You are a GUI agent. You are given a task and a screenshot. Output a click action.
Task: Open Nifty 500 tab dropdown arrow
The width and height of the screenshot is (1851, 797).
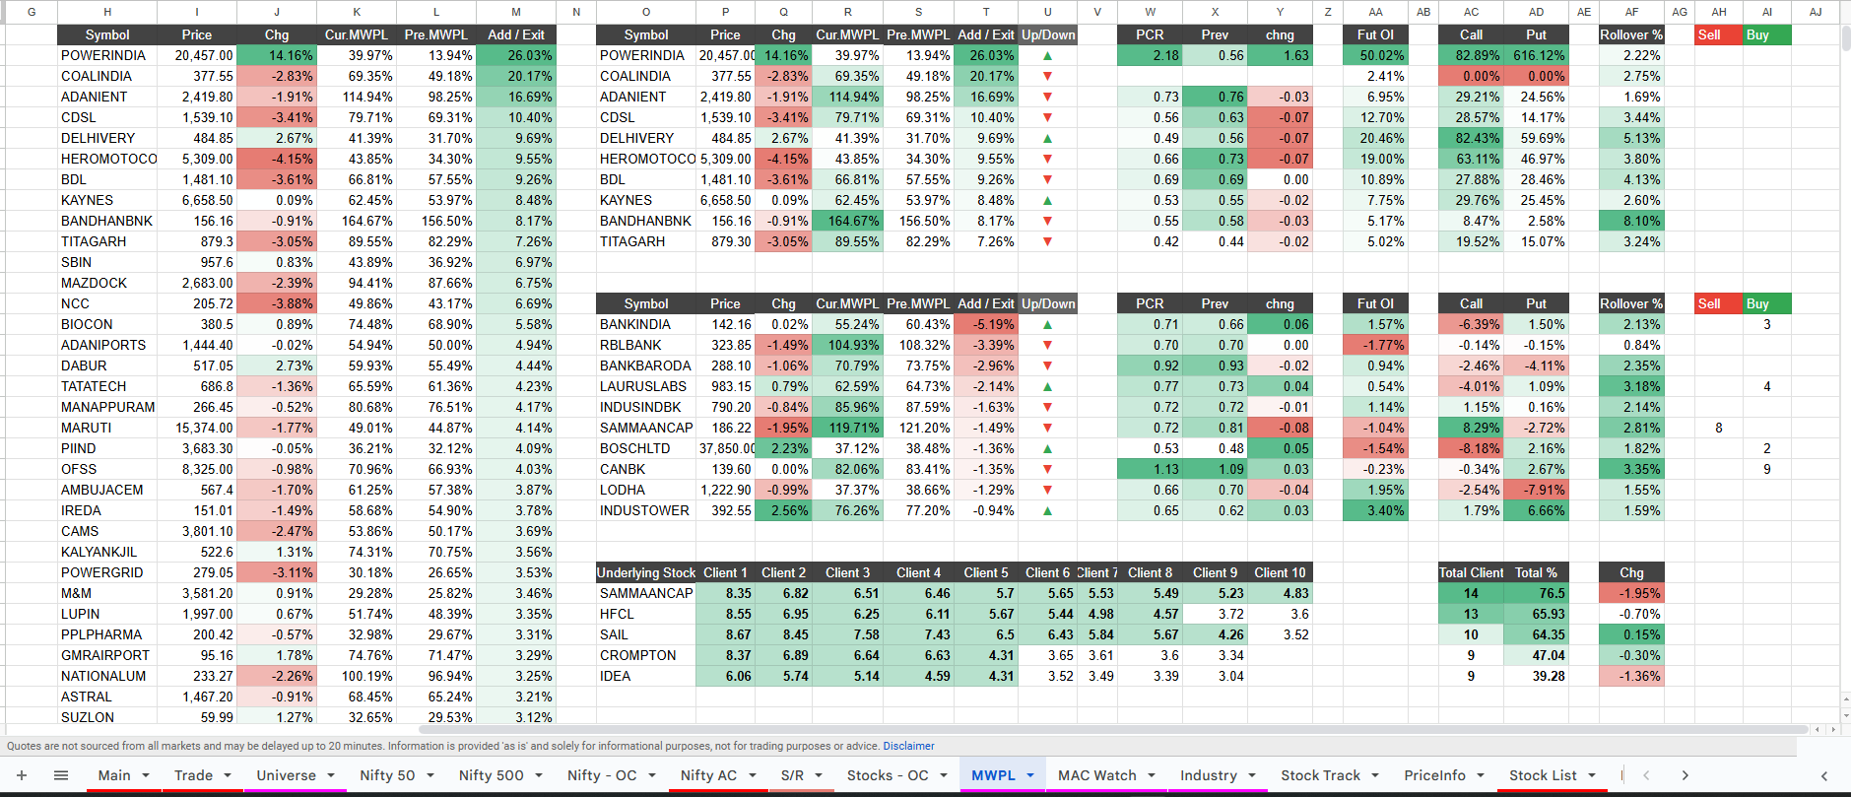pos(539,775)
